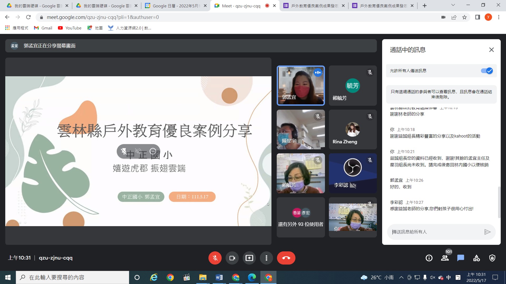Open Chrome three-dot menu
Viewport: 506px width, 284px height.
coord(499,17)
